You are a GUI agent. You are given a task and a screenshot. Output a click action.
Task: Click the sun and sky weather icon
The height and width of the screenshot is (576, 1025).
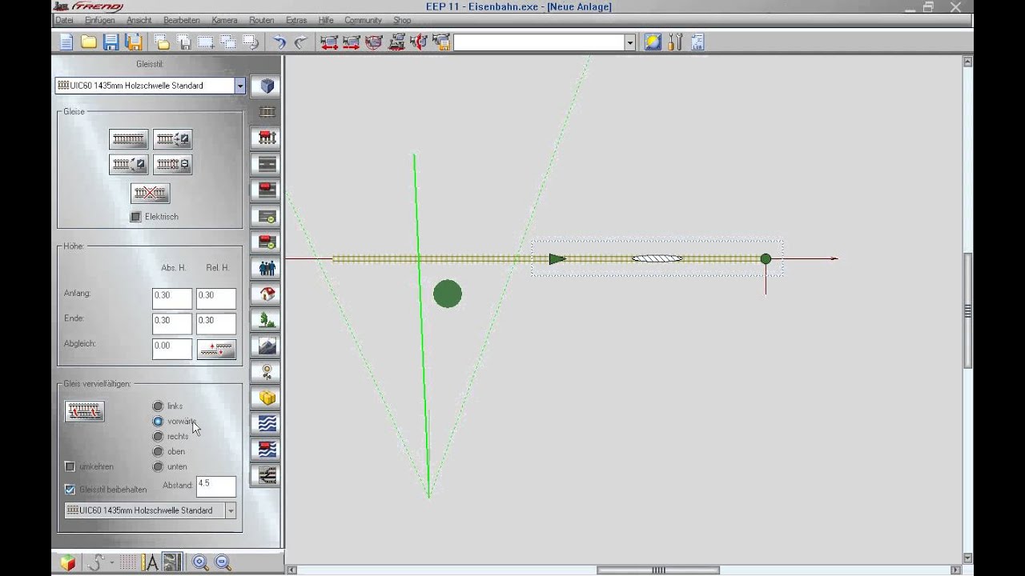653,42
